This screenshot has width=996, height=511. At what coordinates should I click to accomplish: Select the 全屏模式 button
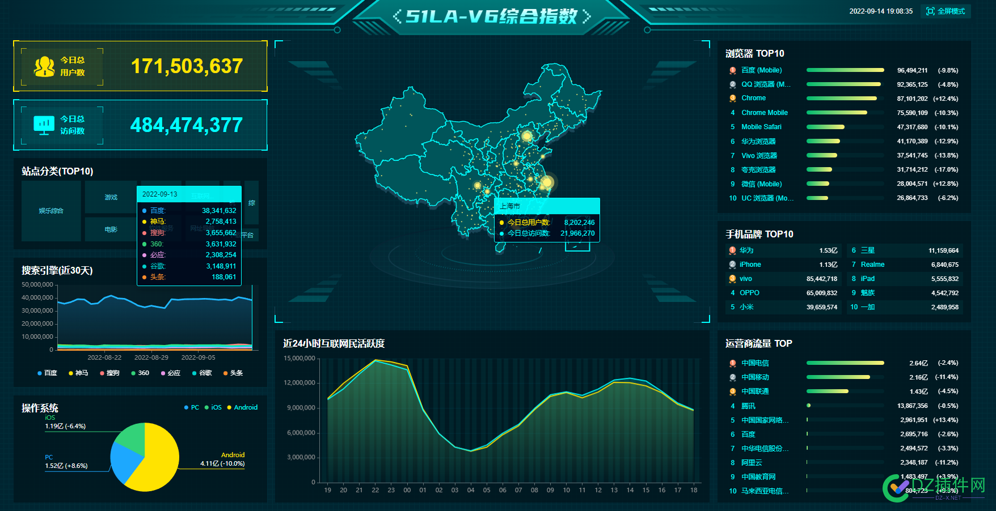pyautogui.click(x=946, y=11)
